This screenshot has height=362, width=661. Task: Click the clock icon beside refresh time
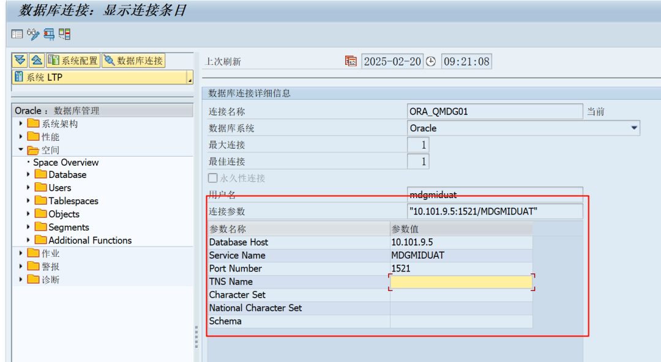tap(431, 62)
